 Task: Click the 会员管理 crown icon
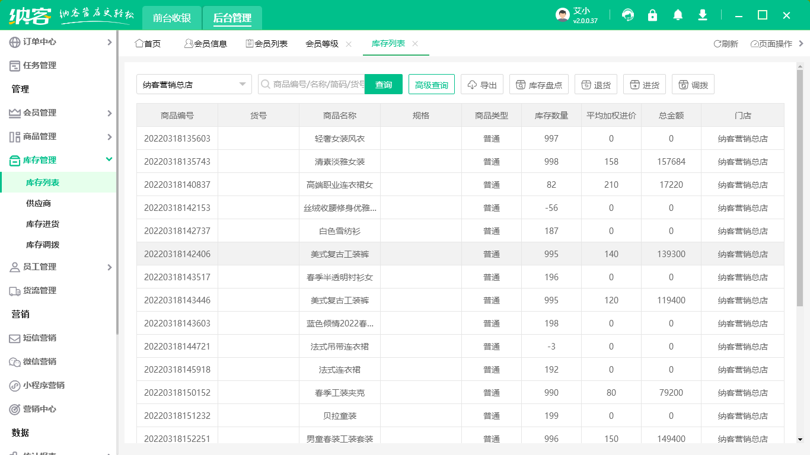tap(15, 113)
